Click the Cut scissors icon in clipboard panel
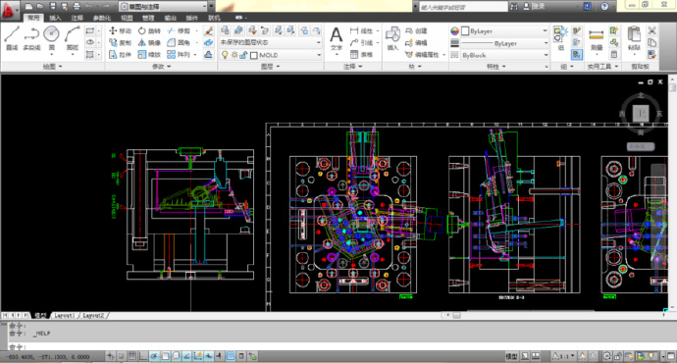Image resolution: width=677 pixels, height=363 pixels. click(x=651, y=30)
